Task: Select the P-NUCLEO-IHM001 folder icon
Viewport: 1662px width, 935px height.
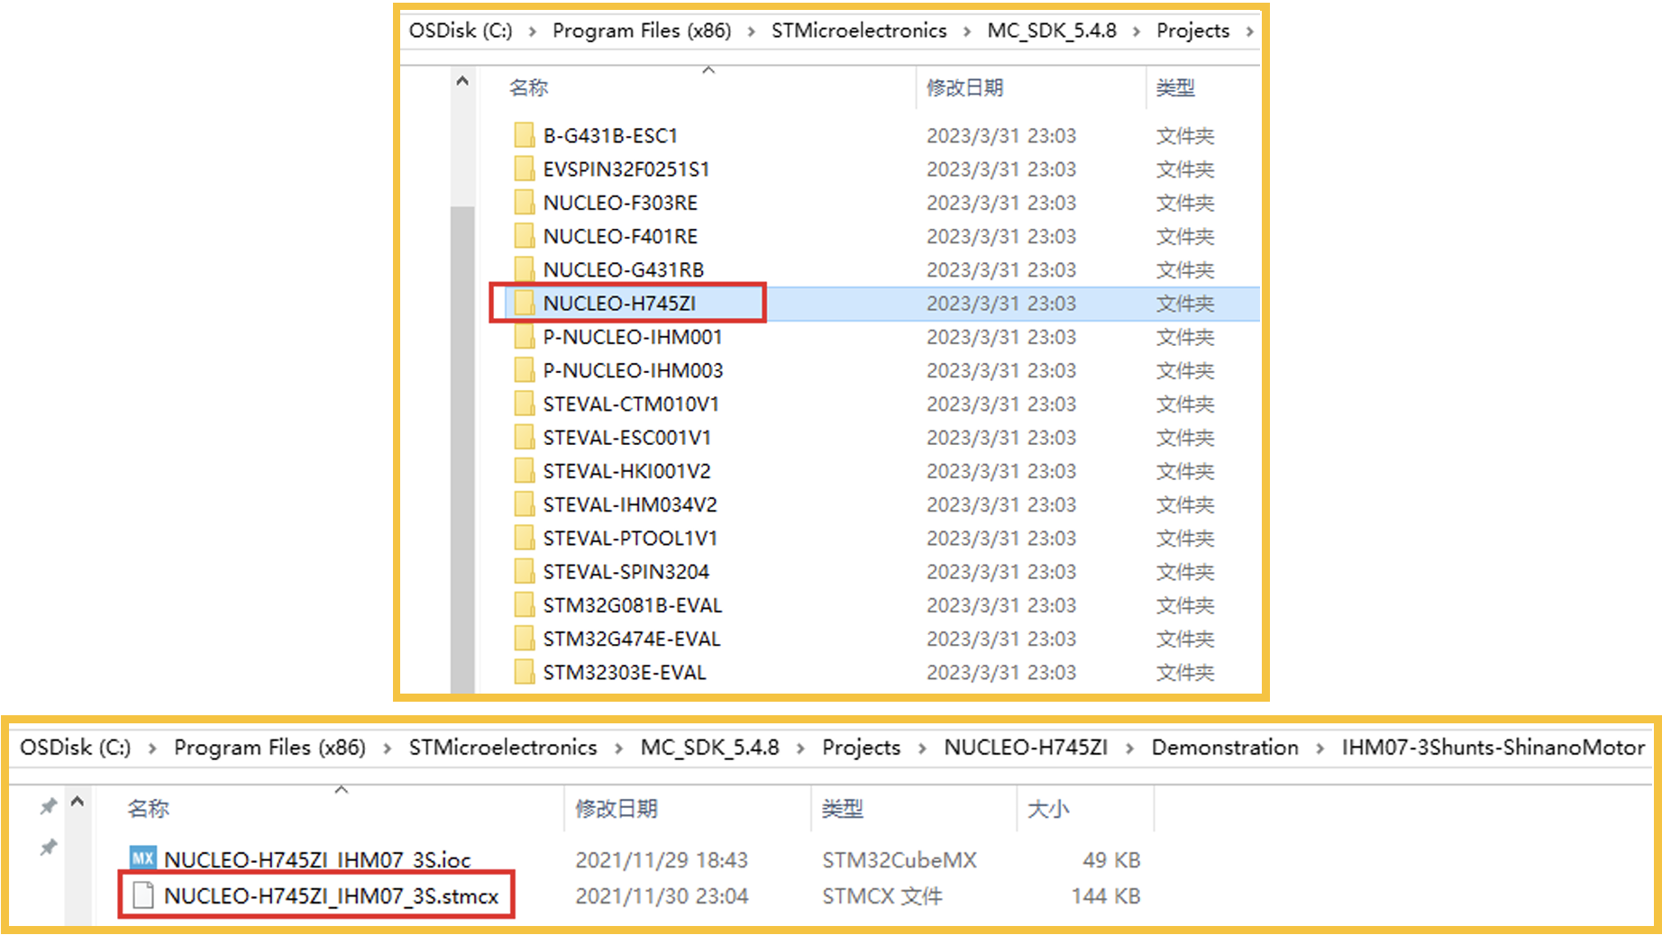Action: 524,337
